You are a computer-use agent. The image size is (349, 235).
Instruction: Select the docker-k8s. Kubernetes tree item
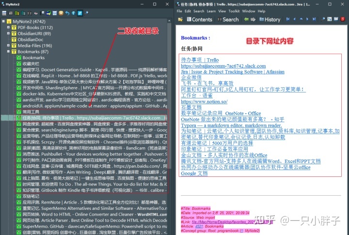click(94, 94)
